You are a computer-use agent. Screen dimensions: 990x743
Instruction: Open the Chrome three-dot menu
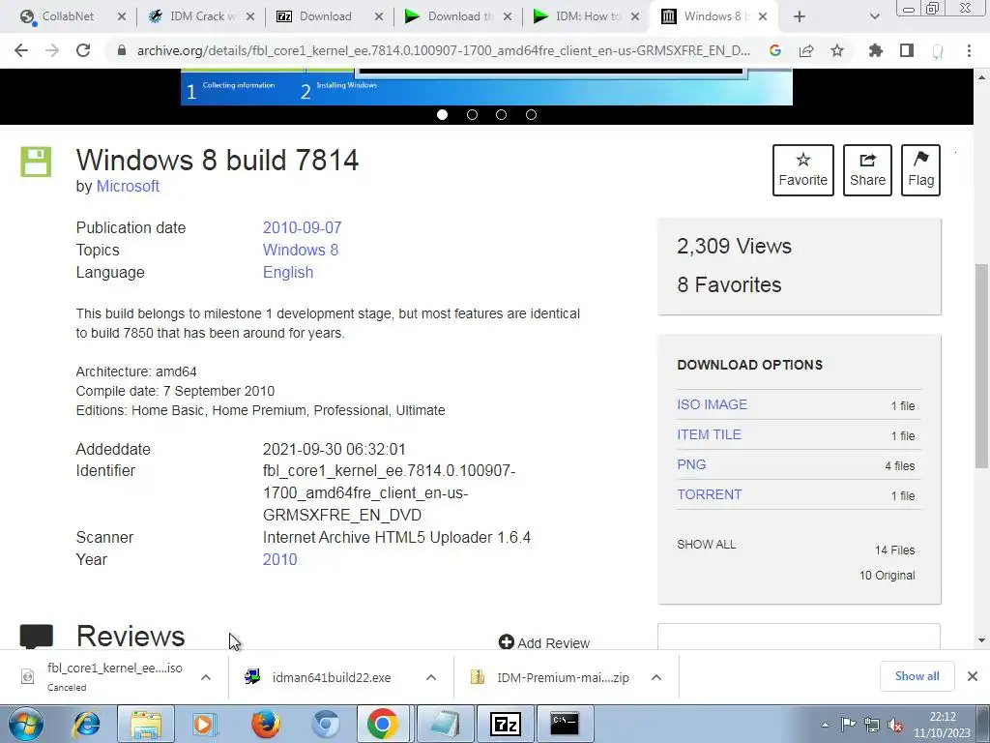pos(969,50)
